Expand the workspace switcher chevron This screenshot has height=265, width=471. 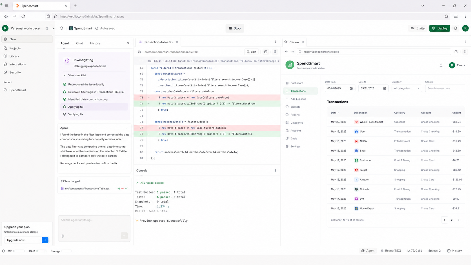(54, 28)
